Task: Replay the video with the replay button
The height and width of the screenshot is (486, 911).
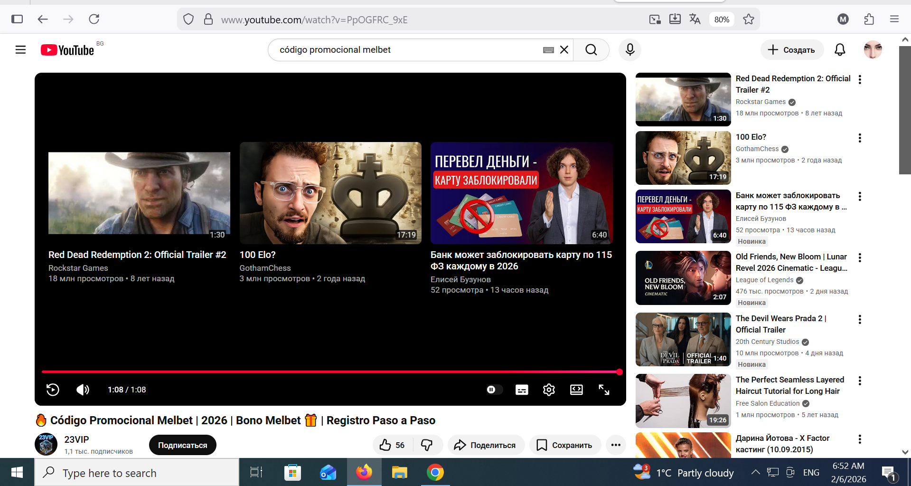Action: coord(53,390)
